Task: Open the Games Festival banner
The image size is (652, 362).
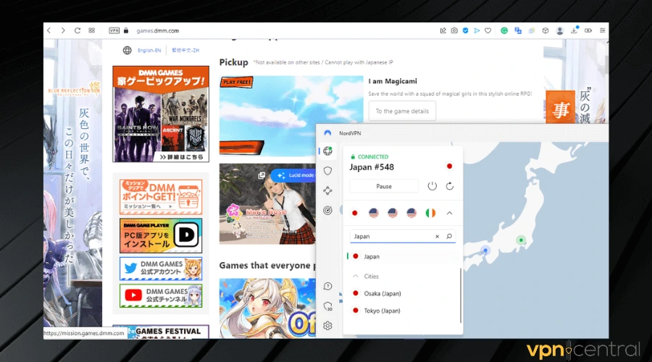Action: click(x=161, y=332)
